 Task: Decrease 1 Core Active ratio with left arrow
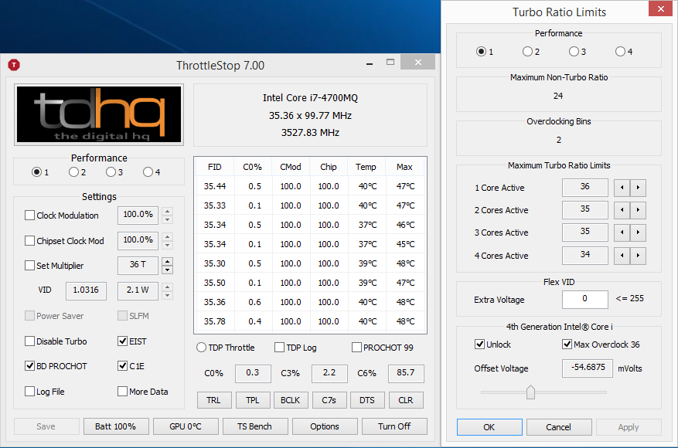(622, 188)
